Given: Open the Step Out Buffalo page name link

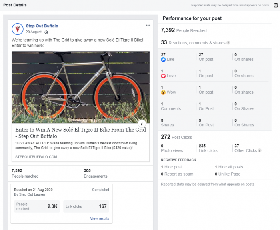Looking at the screenshot, I should (x=42, y=26).
